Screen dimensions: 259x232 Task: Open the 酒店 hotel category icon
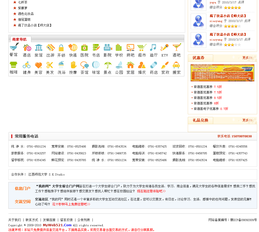[x=27, y=48]
